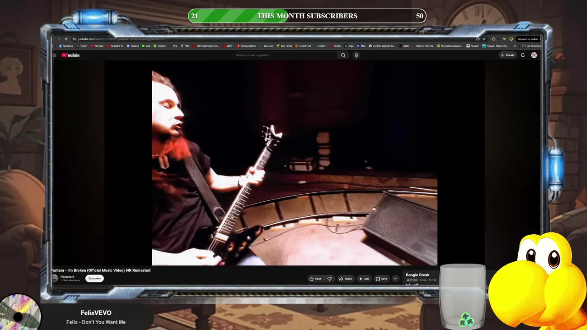587x330 pixels.
Task: Open the YouTube bookmark in bookmarks bar
Action: pos(97,46)
